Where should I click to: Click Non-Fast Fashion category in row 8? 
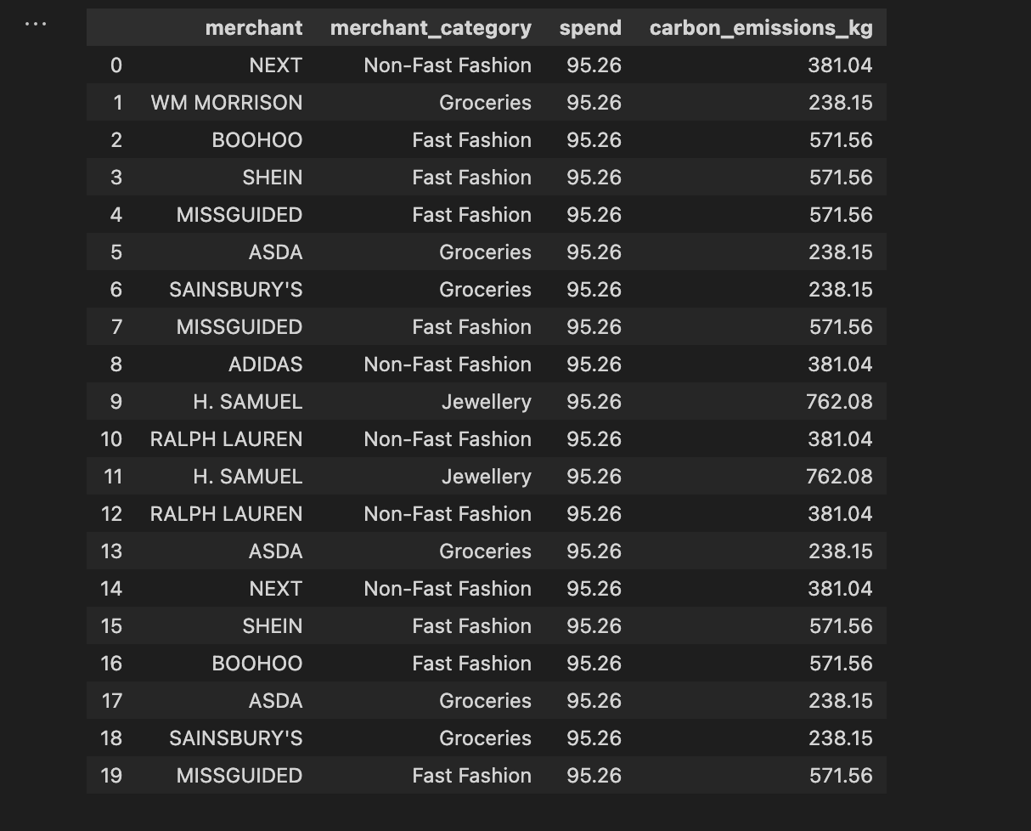point(448,365)
